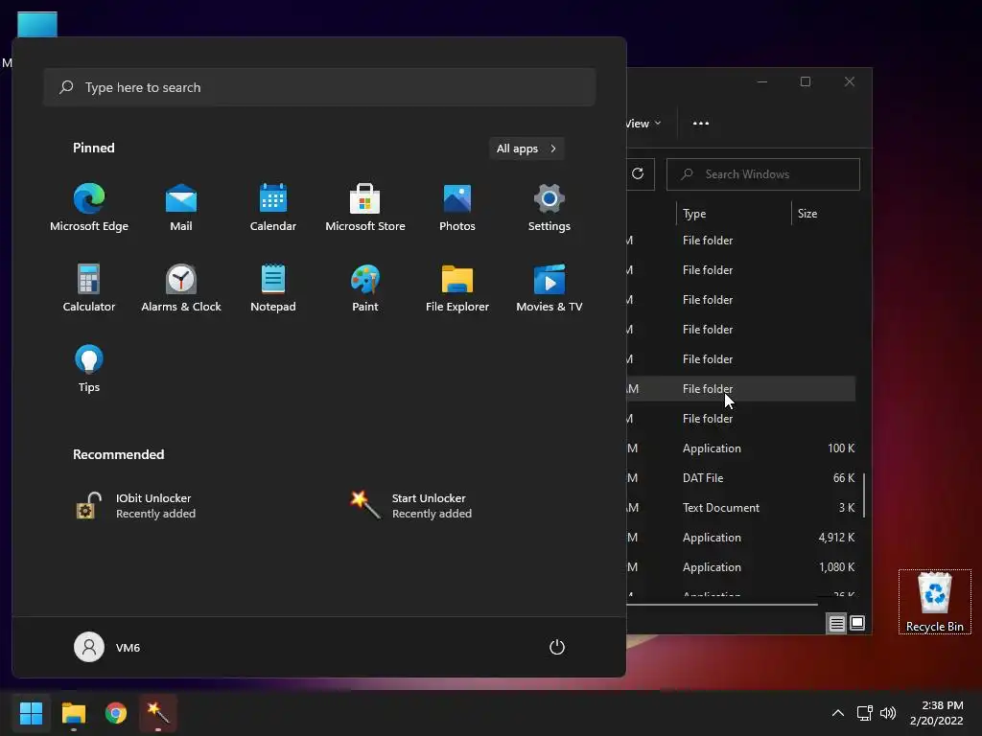Switch Explorer to large thumbnails view icon
Image resolution: width=982 pixels, height=736 pixels.
pos(857,623)
